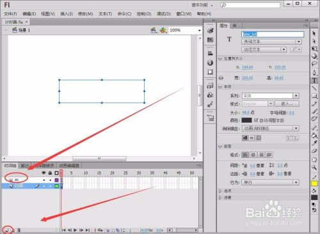Viewport: 320px width, 234px height.
Task: Open the Info panel icon
Action: (210, 63)
